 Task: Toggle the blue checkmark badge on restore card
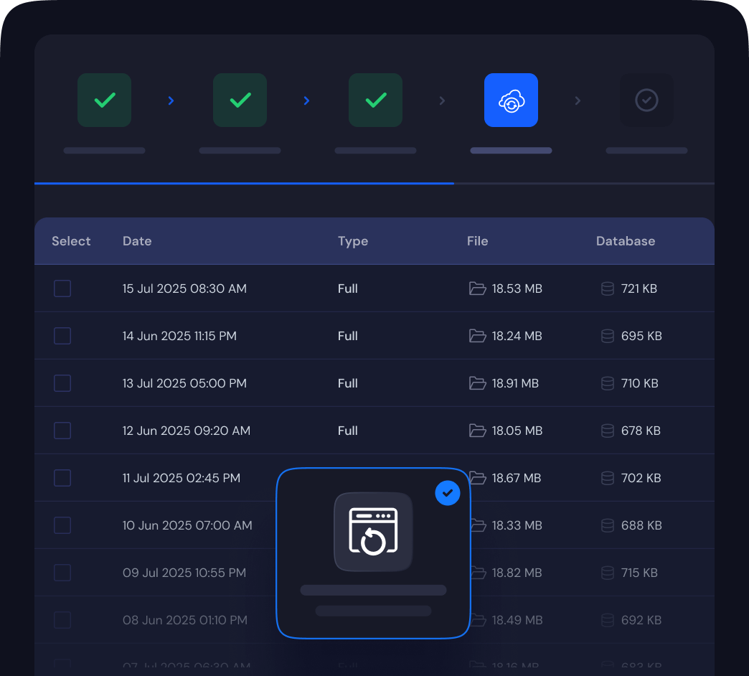tap(448, 493)
